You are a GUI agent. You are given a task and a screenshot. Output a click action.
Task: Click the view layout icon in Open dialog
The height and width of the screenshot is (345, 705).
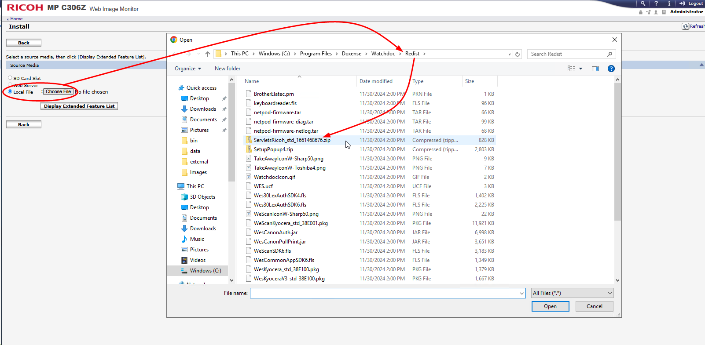point(571,69)
